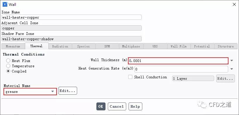Click OK to confirm wall settings
This screenshot has height=115, width=239.
tap(101, 106)
